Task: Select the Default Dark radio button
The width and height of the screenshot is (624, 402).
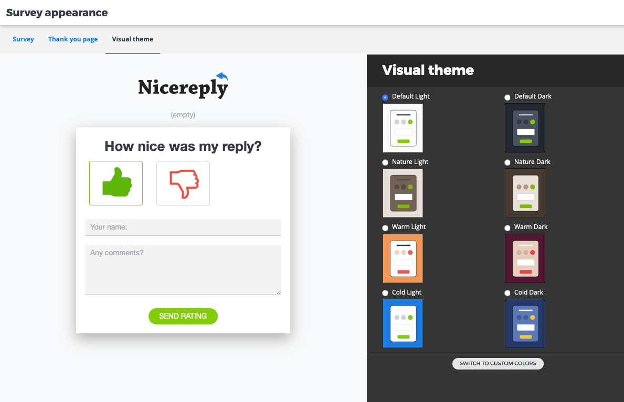Action: (x=507, y=97)
